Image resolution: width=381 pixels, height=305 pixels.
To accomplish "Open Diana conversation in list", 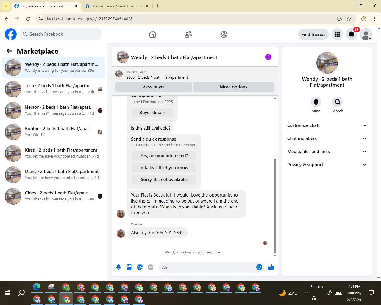I will (54, 175).
